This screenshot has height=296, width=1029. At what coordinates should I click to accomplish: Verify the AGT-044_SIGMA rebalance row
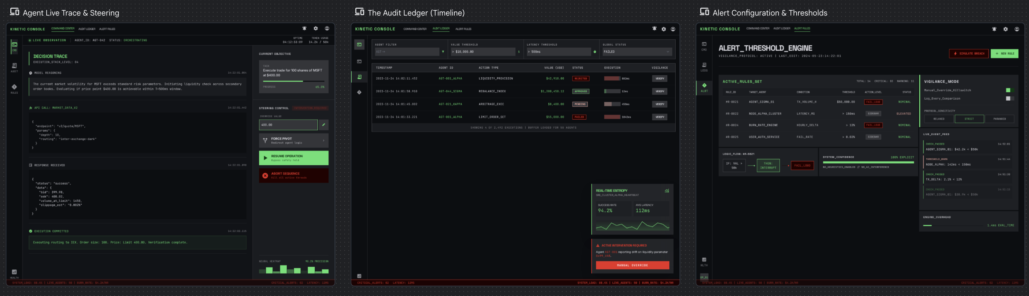[659, 92]
